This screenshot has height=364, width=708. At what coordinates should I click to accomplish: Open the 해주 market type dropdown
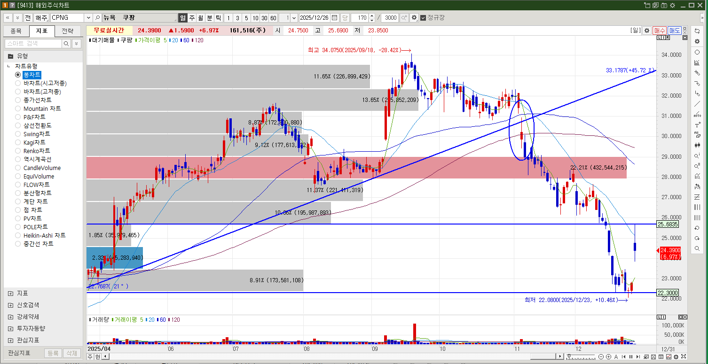[41, 17]
